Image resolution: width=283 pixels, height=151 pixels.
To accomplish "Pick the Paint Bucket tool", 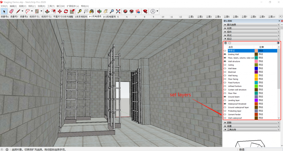I will (x=92, y=11).
